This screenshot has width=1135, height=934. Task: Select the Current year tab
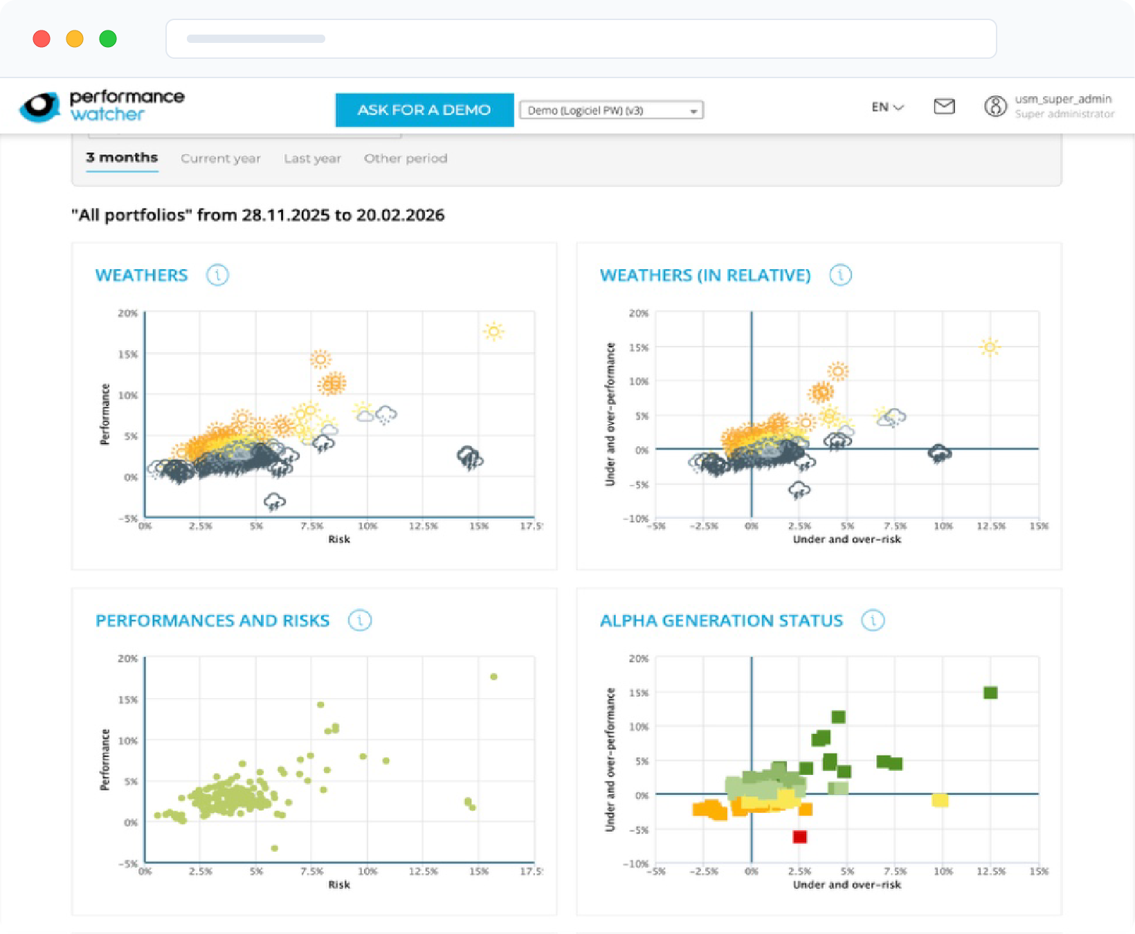(220, 158)
